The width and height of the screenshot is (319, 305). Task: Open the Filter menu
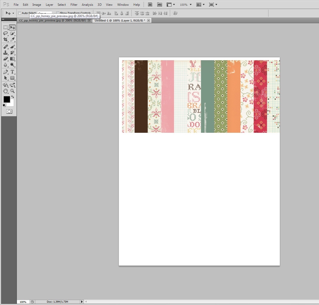(74, 4)
